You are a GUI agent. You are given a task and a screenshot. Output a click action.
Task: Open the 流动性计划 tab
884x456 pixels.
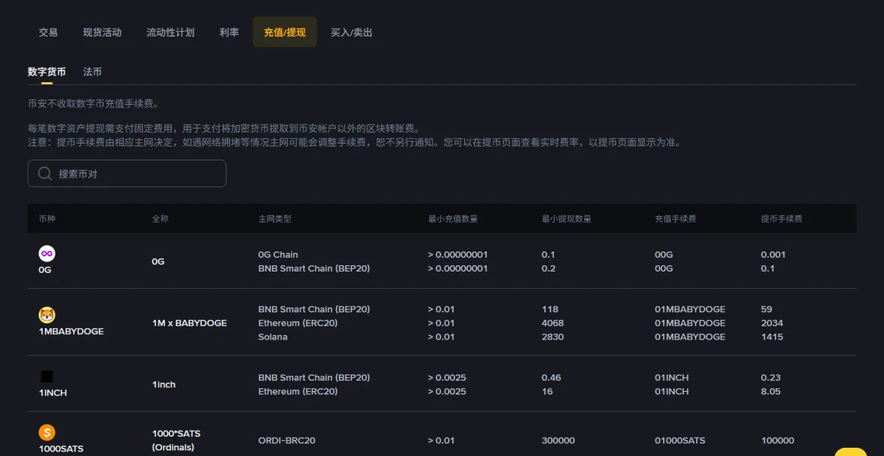tap(170, 32)
